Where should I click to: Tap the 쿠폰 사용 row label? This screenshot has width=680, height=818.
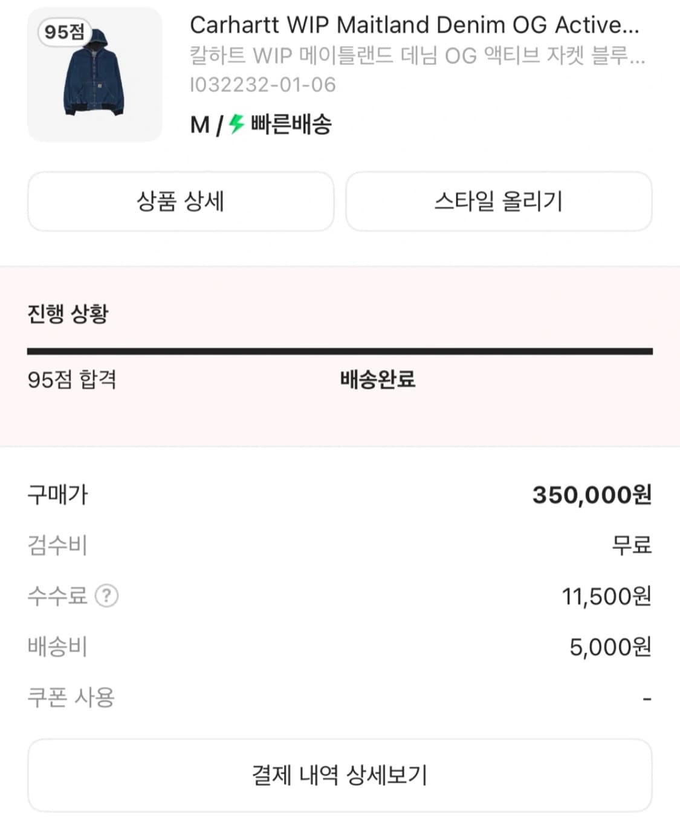pyautogui.click(x=71, y=698)
